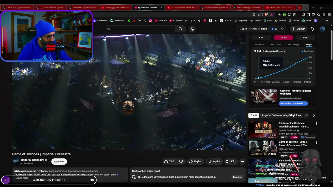Show more bookmarks with double chevron

(x=326, y=21)
